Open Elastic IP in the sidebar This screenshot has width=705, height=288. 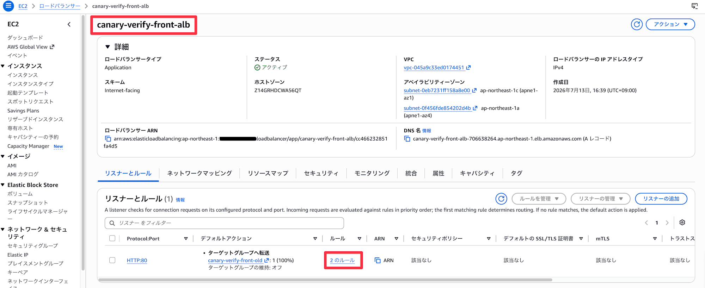[x=18, y=255]
